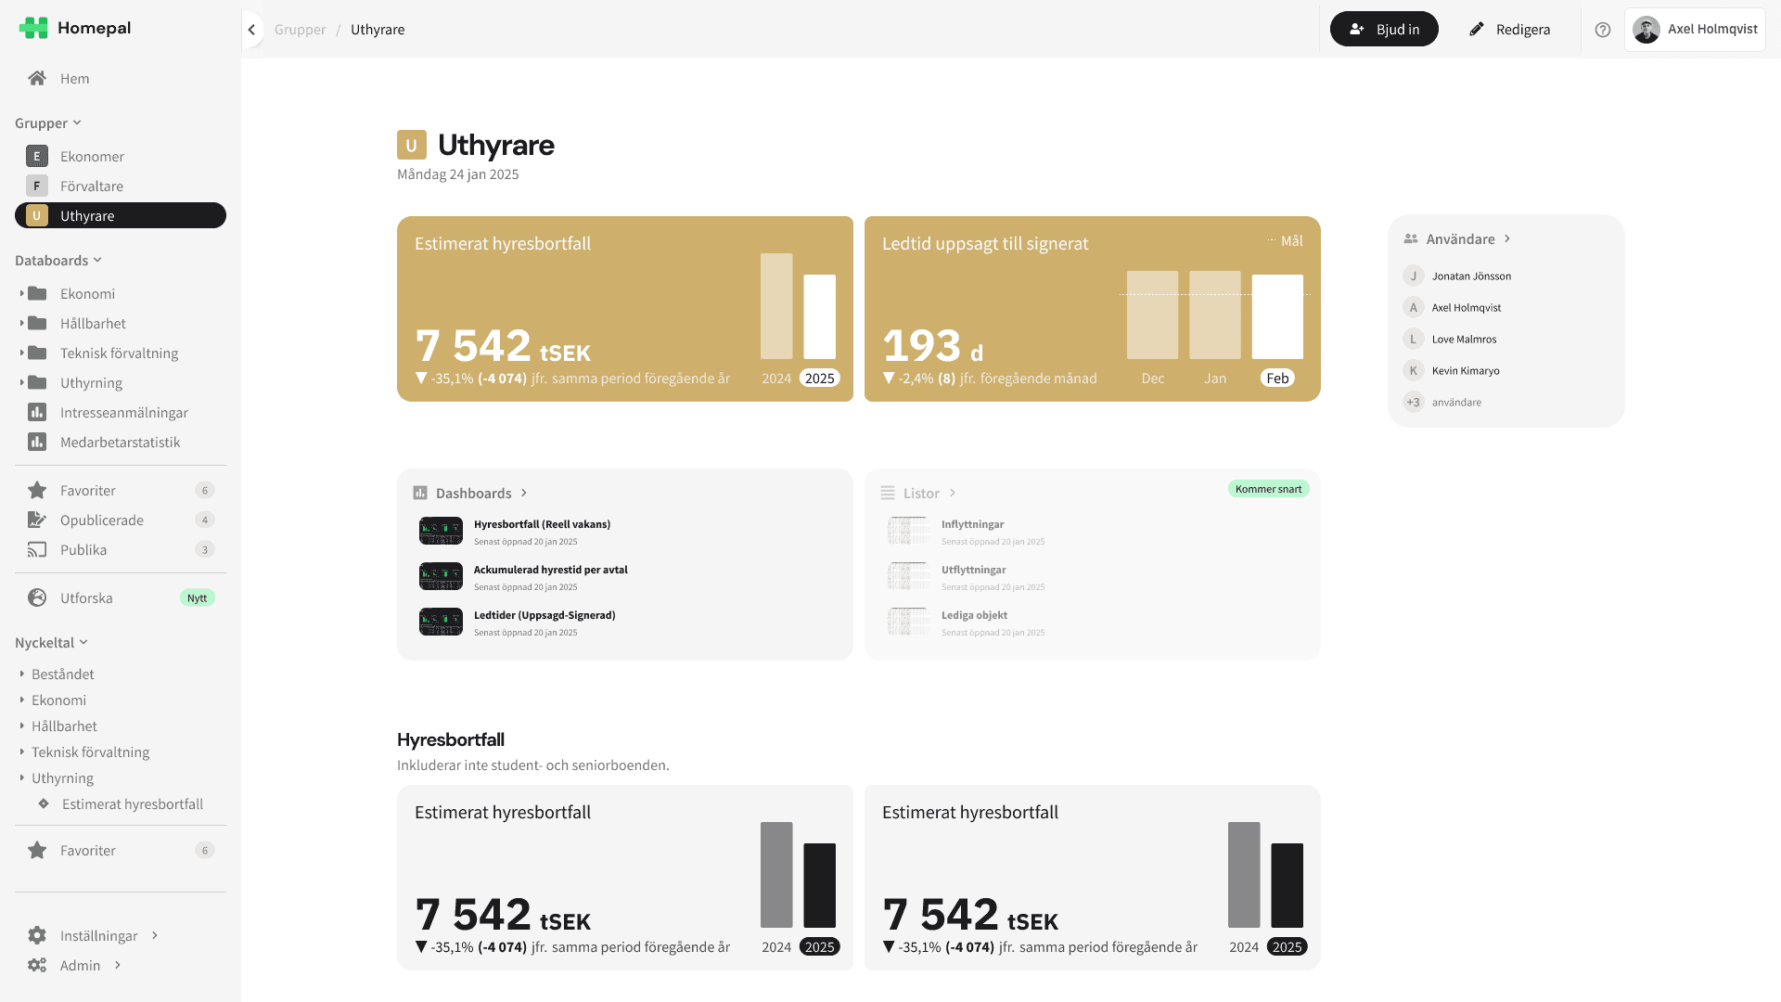The width and height of the screenshot is (1781, 1002).
Task: Expand the Beståndet nyckeltal item
Action: [x=21, y=674]
